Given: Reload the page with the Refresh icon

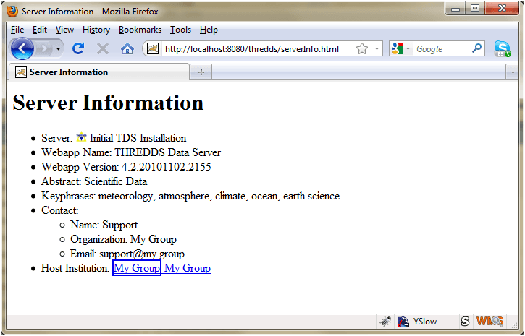Looking at the screenshot, I should (78, 48).
